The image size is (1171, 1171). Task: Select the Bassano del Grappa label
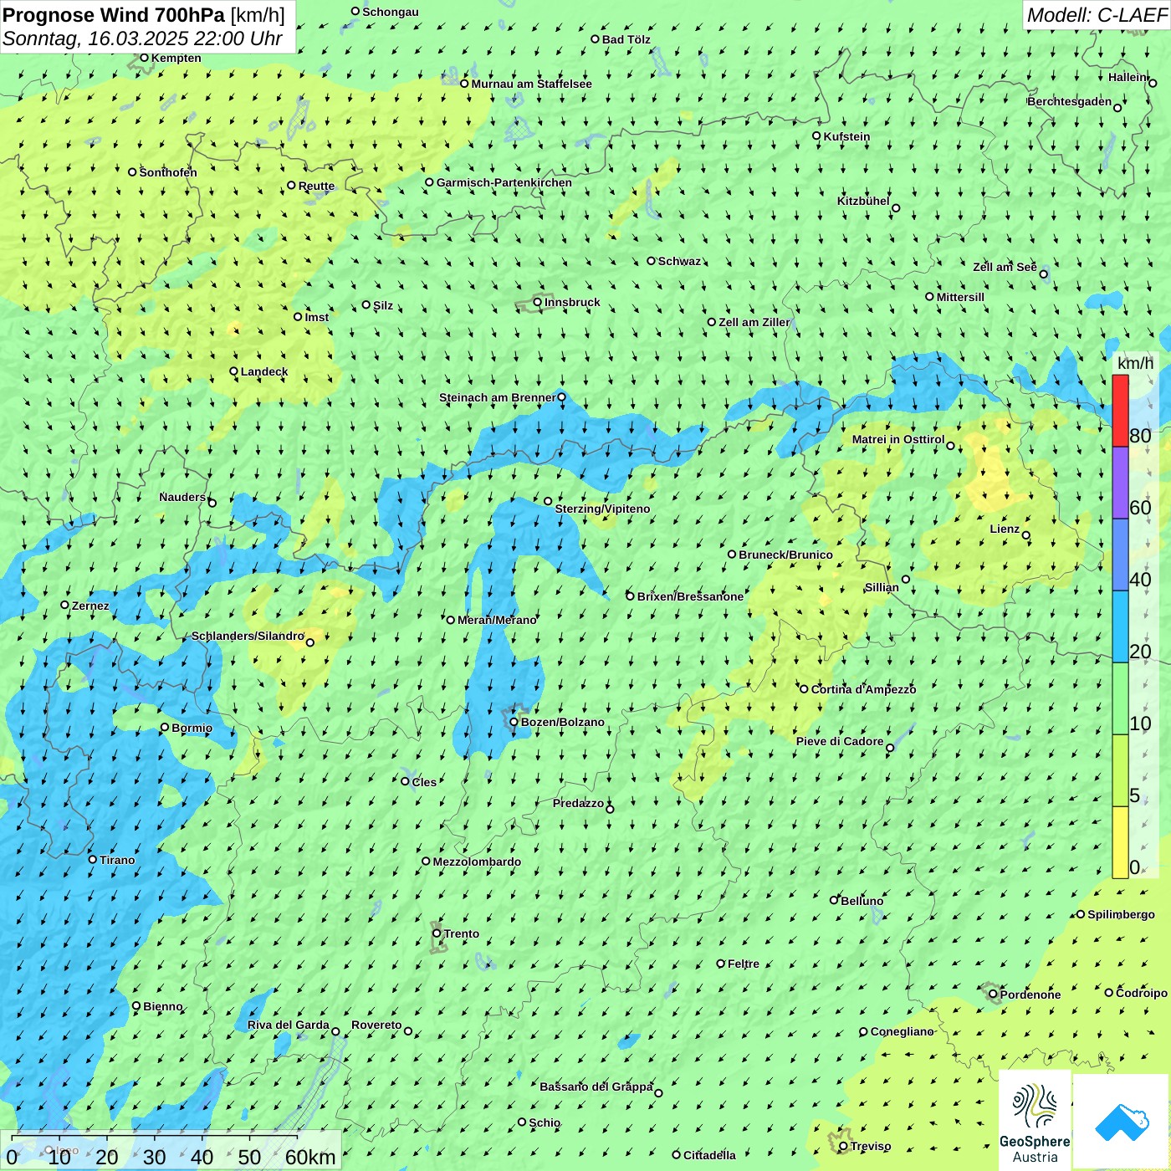(x=596, y=1087)
